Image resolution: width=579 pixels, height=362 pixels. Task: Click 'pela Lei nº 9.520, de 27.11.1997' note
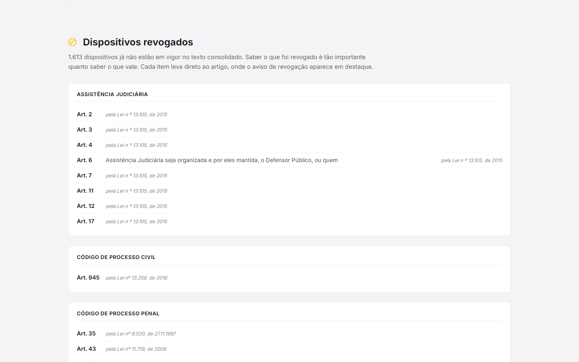pyautogui.click(x=141, y=334)
